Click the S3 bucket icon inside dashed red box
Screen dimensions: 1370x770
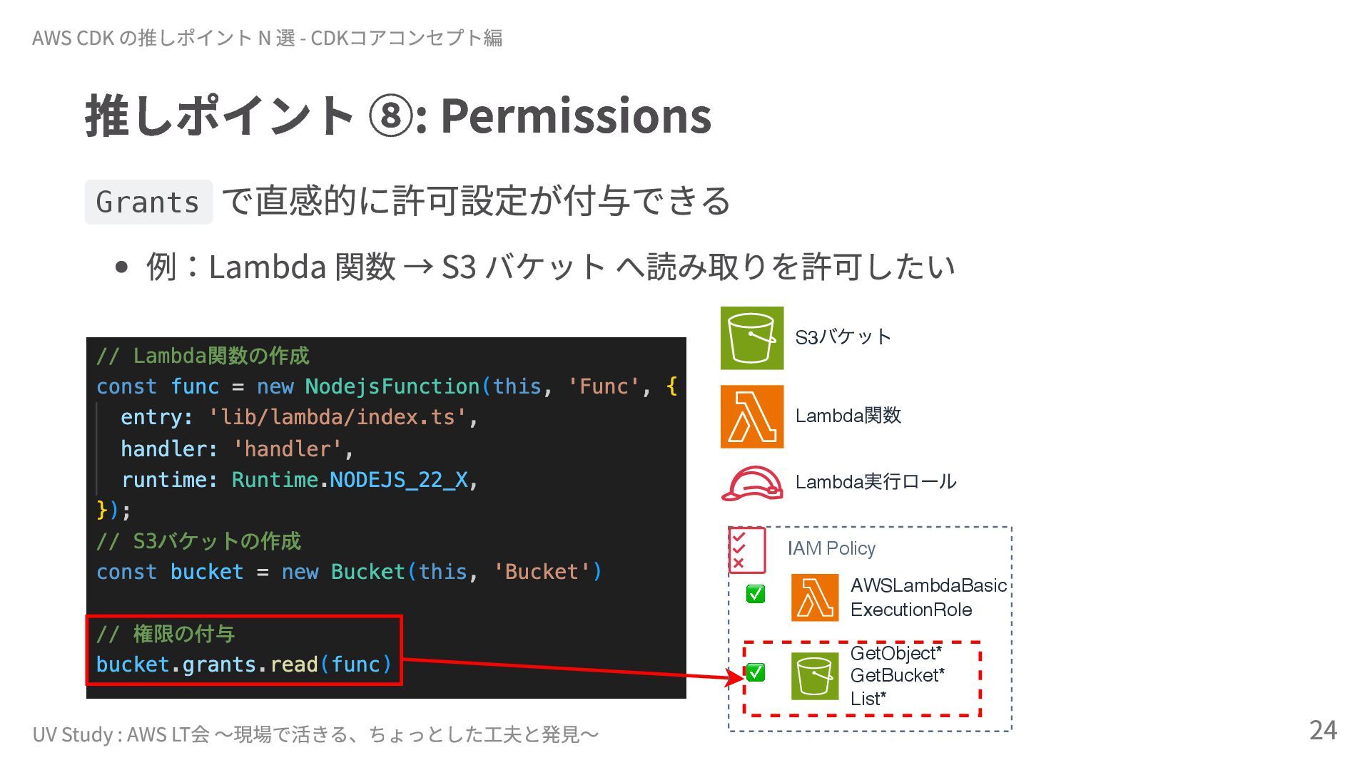(x=814, y=677)
